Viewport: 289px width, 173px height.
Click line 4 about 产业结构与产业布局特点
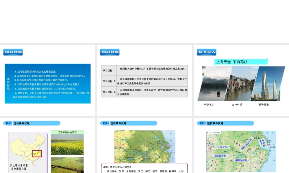tap(48, 84)
